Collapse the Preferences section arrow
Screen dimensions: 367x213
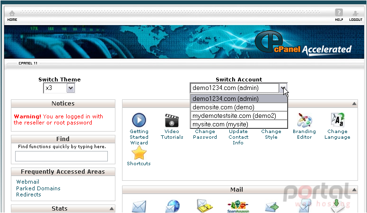[x=354, y=104]
